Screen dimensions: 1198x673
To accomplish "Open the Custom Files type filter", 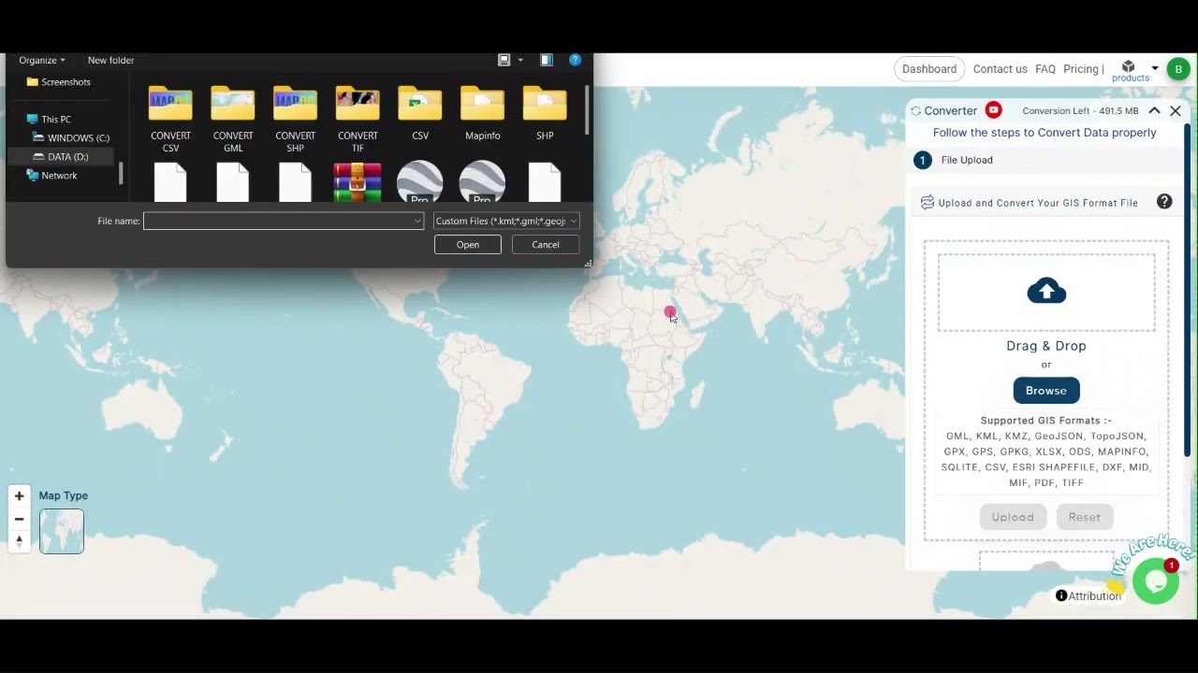I will (506, 221).
